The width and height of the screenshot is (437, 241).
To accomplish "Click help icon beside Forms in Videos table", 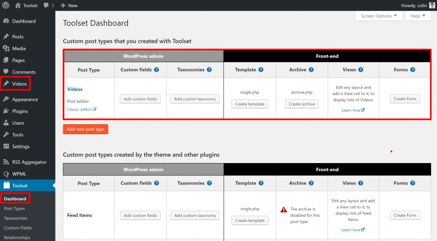I will [413, 69].
